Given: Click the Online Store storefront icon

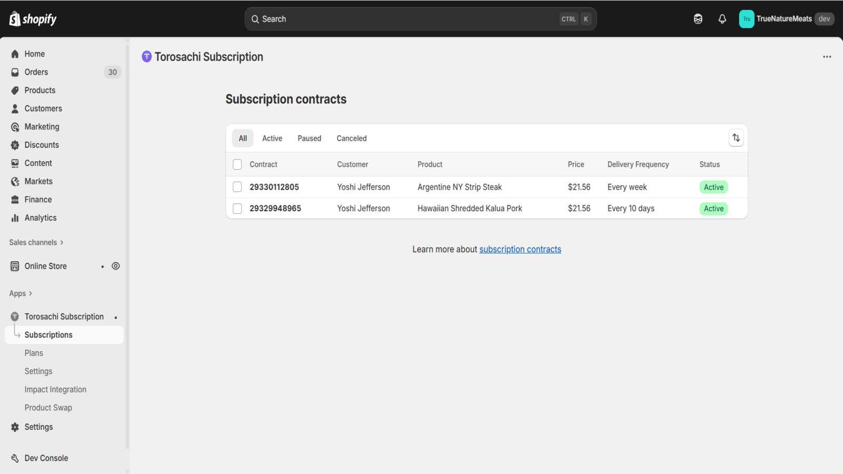Looking at the screenshot, I should tap(15, 266).
